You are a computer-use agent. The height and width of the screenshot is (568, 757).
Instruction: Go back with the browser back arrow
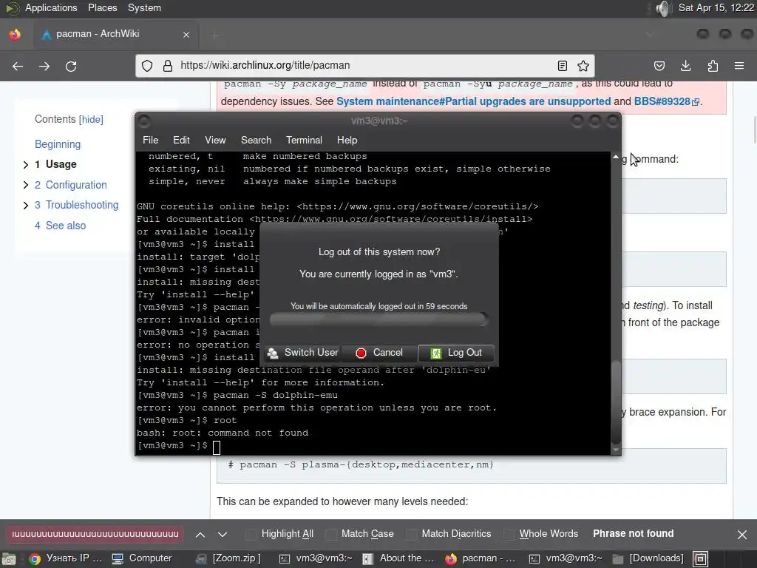pyautogui.click(x=18, y=66)
